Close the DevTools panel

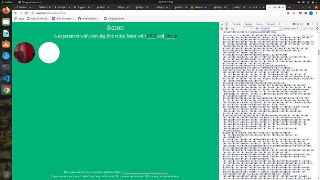tap(317, 24)
